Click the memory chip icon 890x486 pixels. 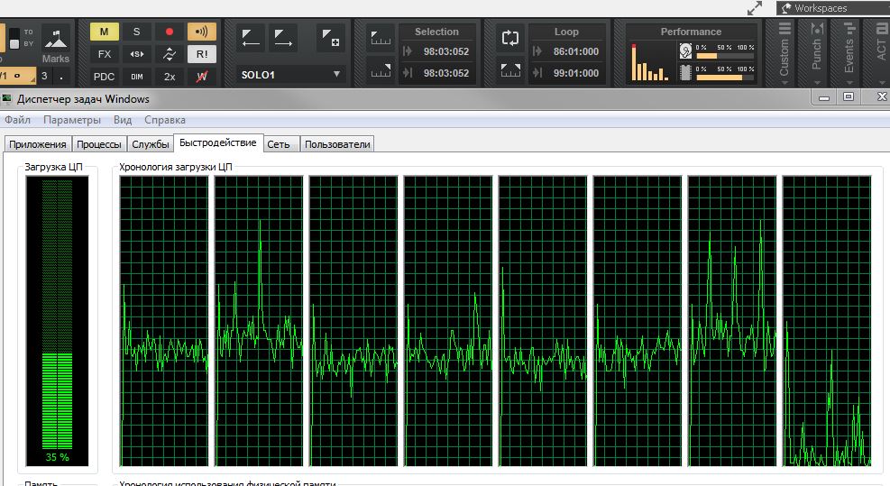click(685, 73)
